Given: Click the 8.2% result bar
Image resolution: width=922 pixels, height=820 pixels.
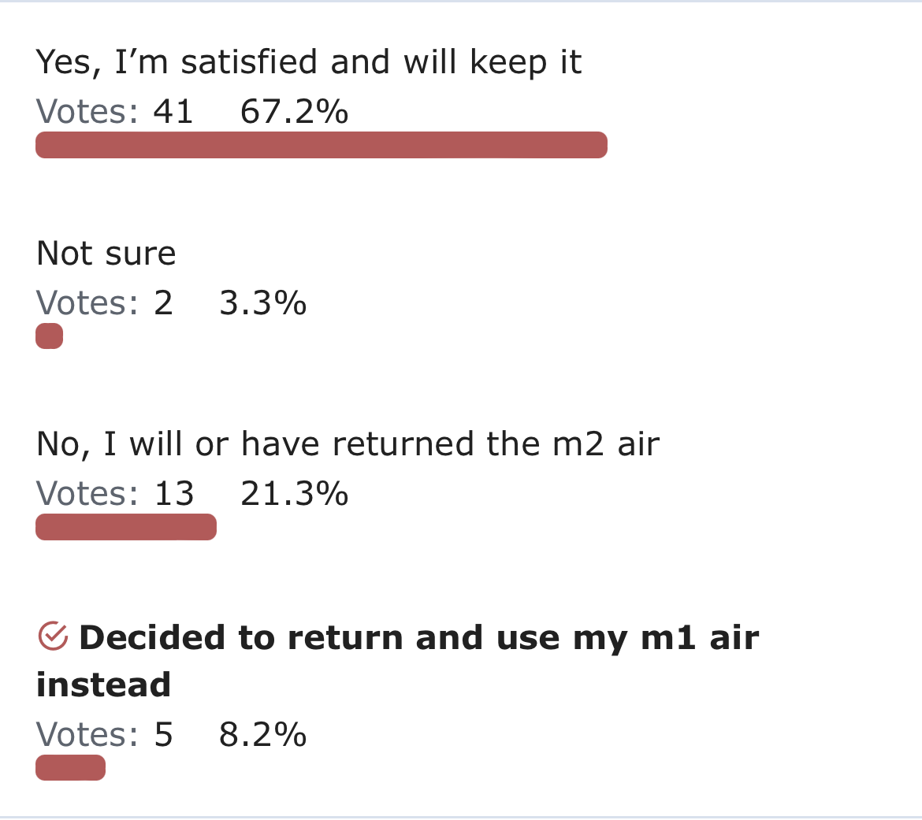Looking at the screenshot, I should coord(71,768).
